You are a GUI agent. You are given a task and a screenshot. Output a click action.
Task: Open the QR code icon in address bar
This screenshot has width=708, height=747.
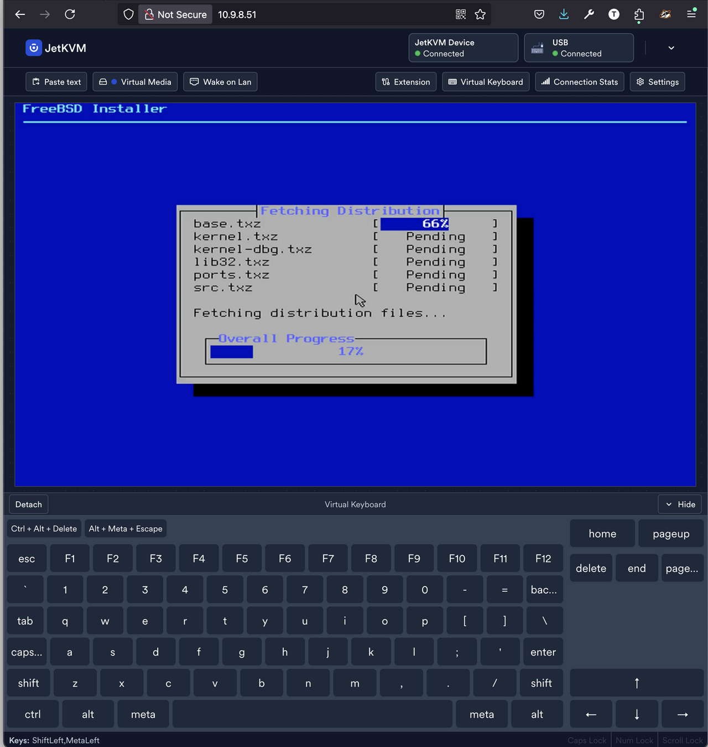pos(461,14)
